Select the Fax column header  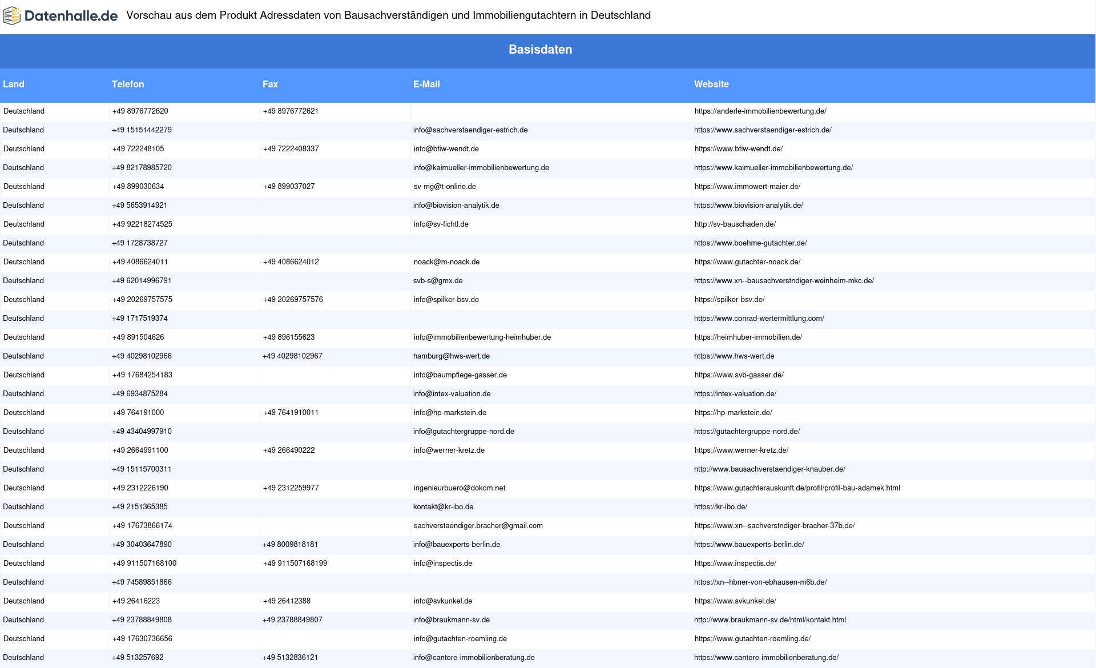click(270, 84)
